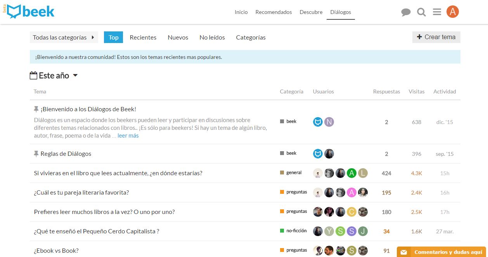Image resolution: width=488 pixels, height=257 pixels.
Task: Click the search magnifier icon
Action: (x=421, y=12)
